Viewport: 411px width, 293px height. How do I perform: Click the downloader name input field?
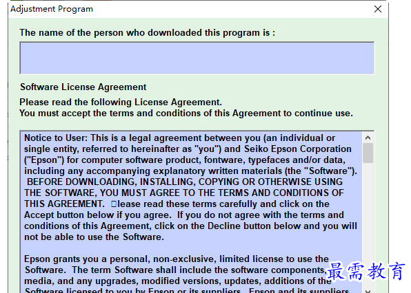tap(197, 58)
